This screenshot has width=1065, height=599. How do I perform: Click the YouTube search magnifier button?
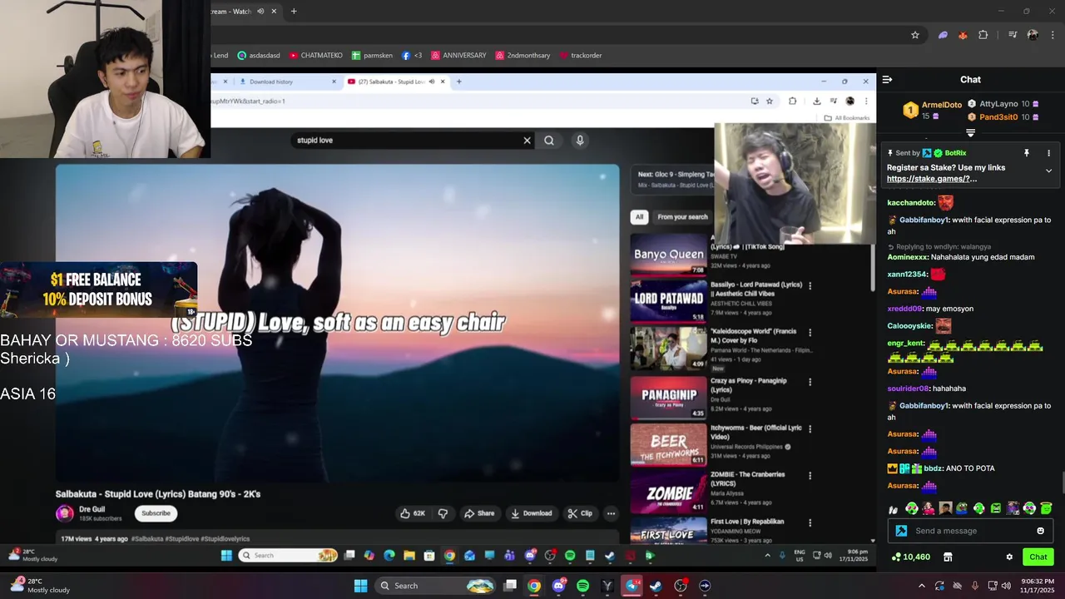(x=549, y=141)
